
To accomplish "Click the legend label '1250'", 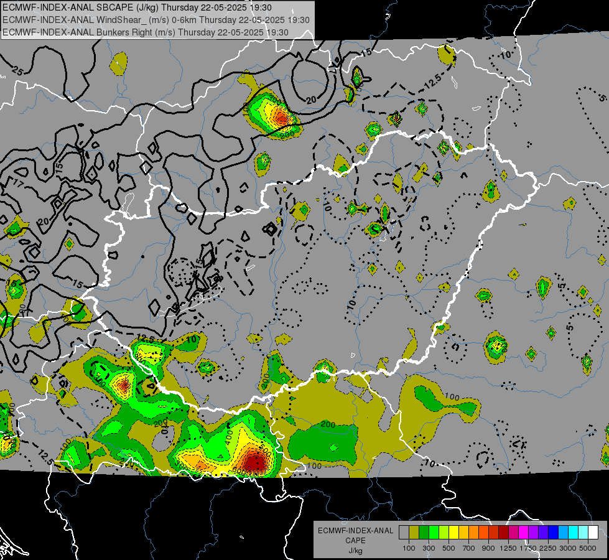I will [x=508, y=548].
